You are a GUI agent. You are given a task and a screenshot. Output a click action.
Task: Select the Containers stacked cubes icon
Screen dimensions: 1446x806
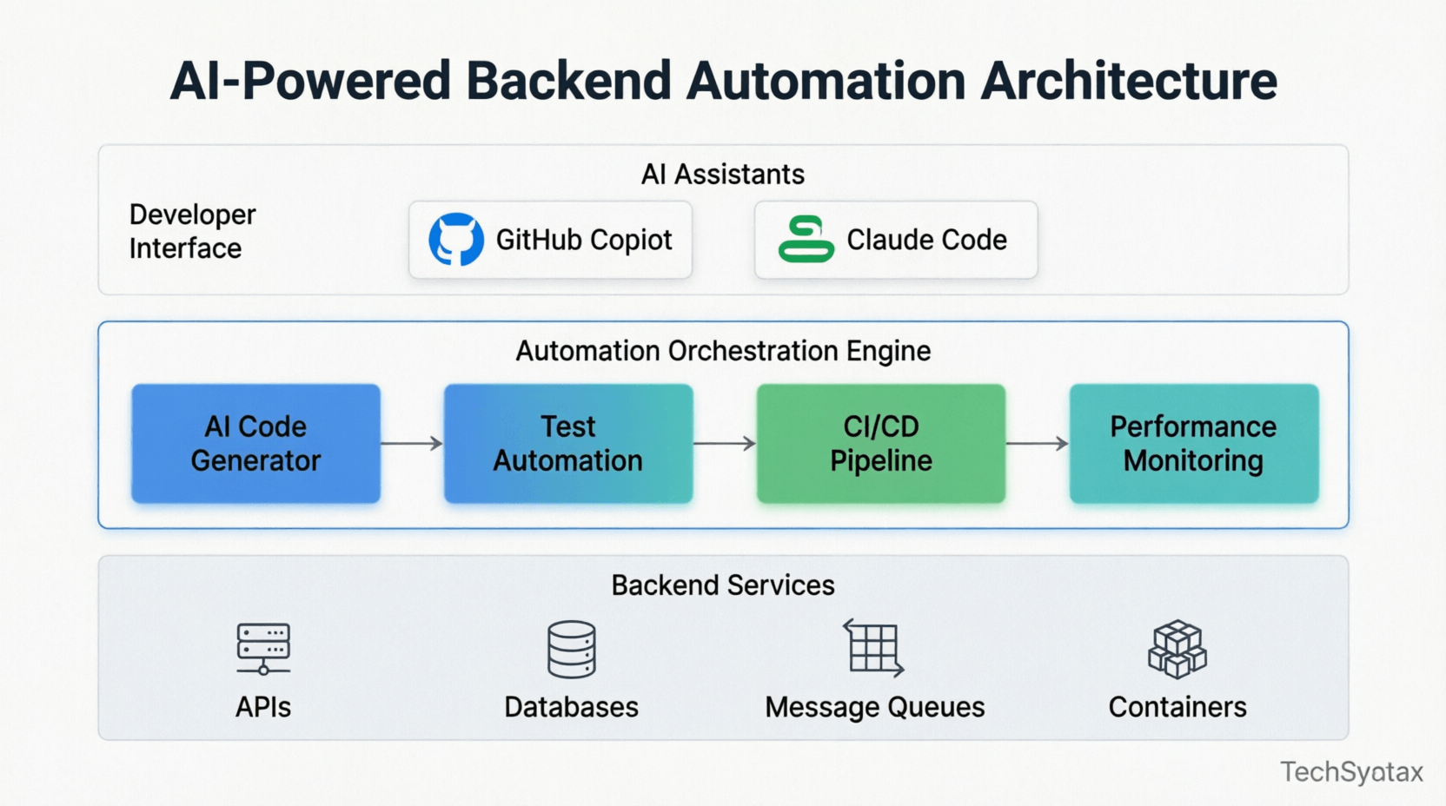click(1177, 646)
